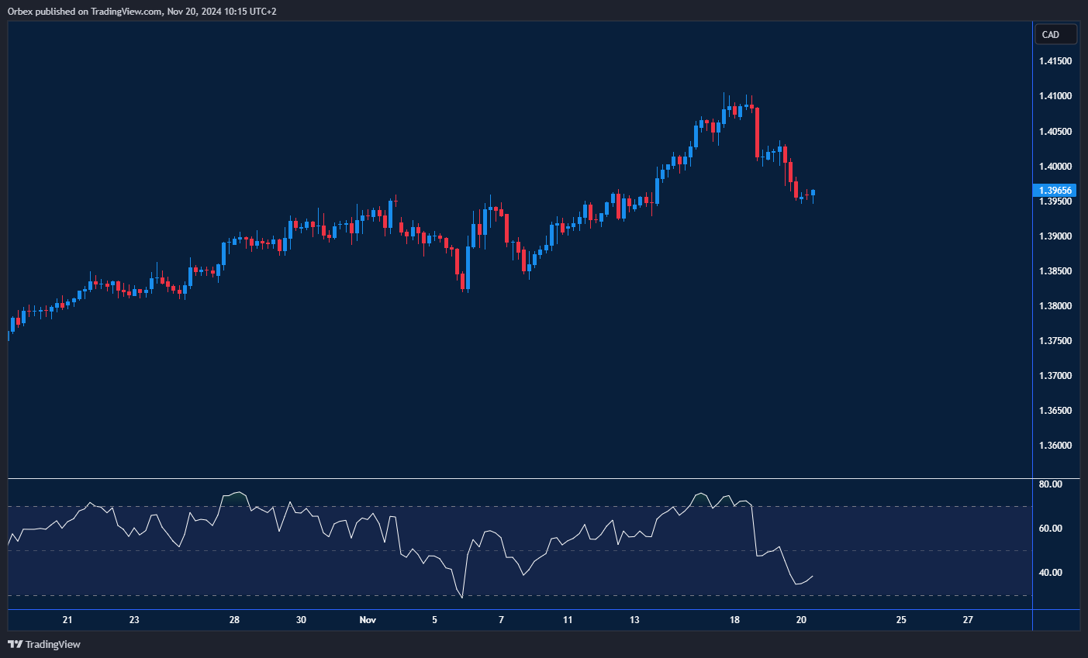Viewport: 1088px width, 658px height.
Task: Click the RSI line's lowest dip near Nov 6
Action: click(462, 597)
